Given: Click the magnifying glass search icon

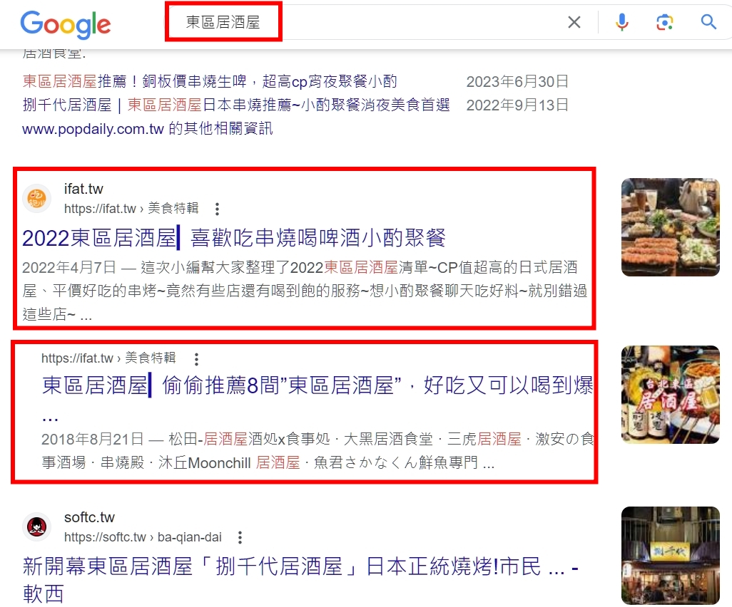Looking at the screenshot, I should pos(708,21).
